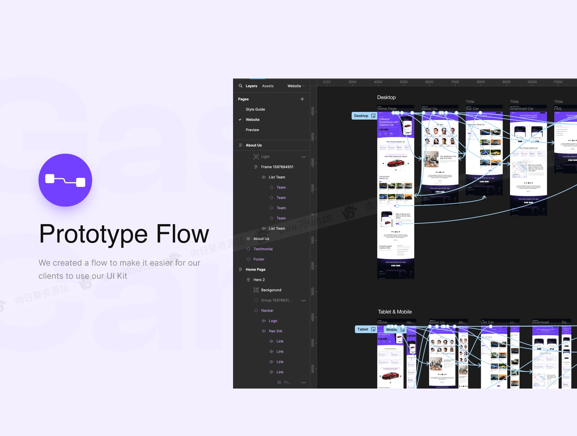Switch to the Layers tab
The image size is (577, 436).
point(251,86)
